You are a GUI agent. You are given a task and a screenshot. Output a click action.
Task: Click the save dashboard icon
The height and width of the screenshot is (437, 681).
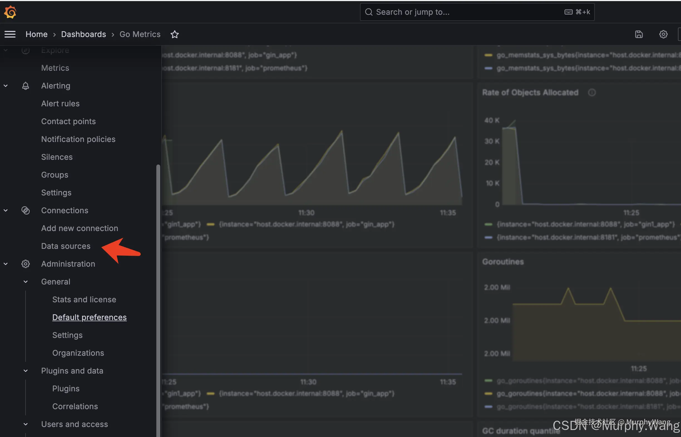tap(638, 34)
